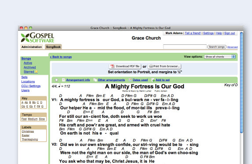Click the printer icon
This screenshot has height=164, width=252.
tap(151, 66)
